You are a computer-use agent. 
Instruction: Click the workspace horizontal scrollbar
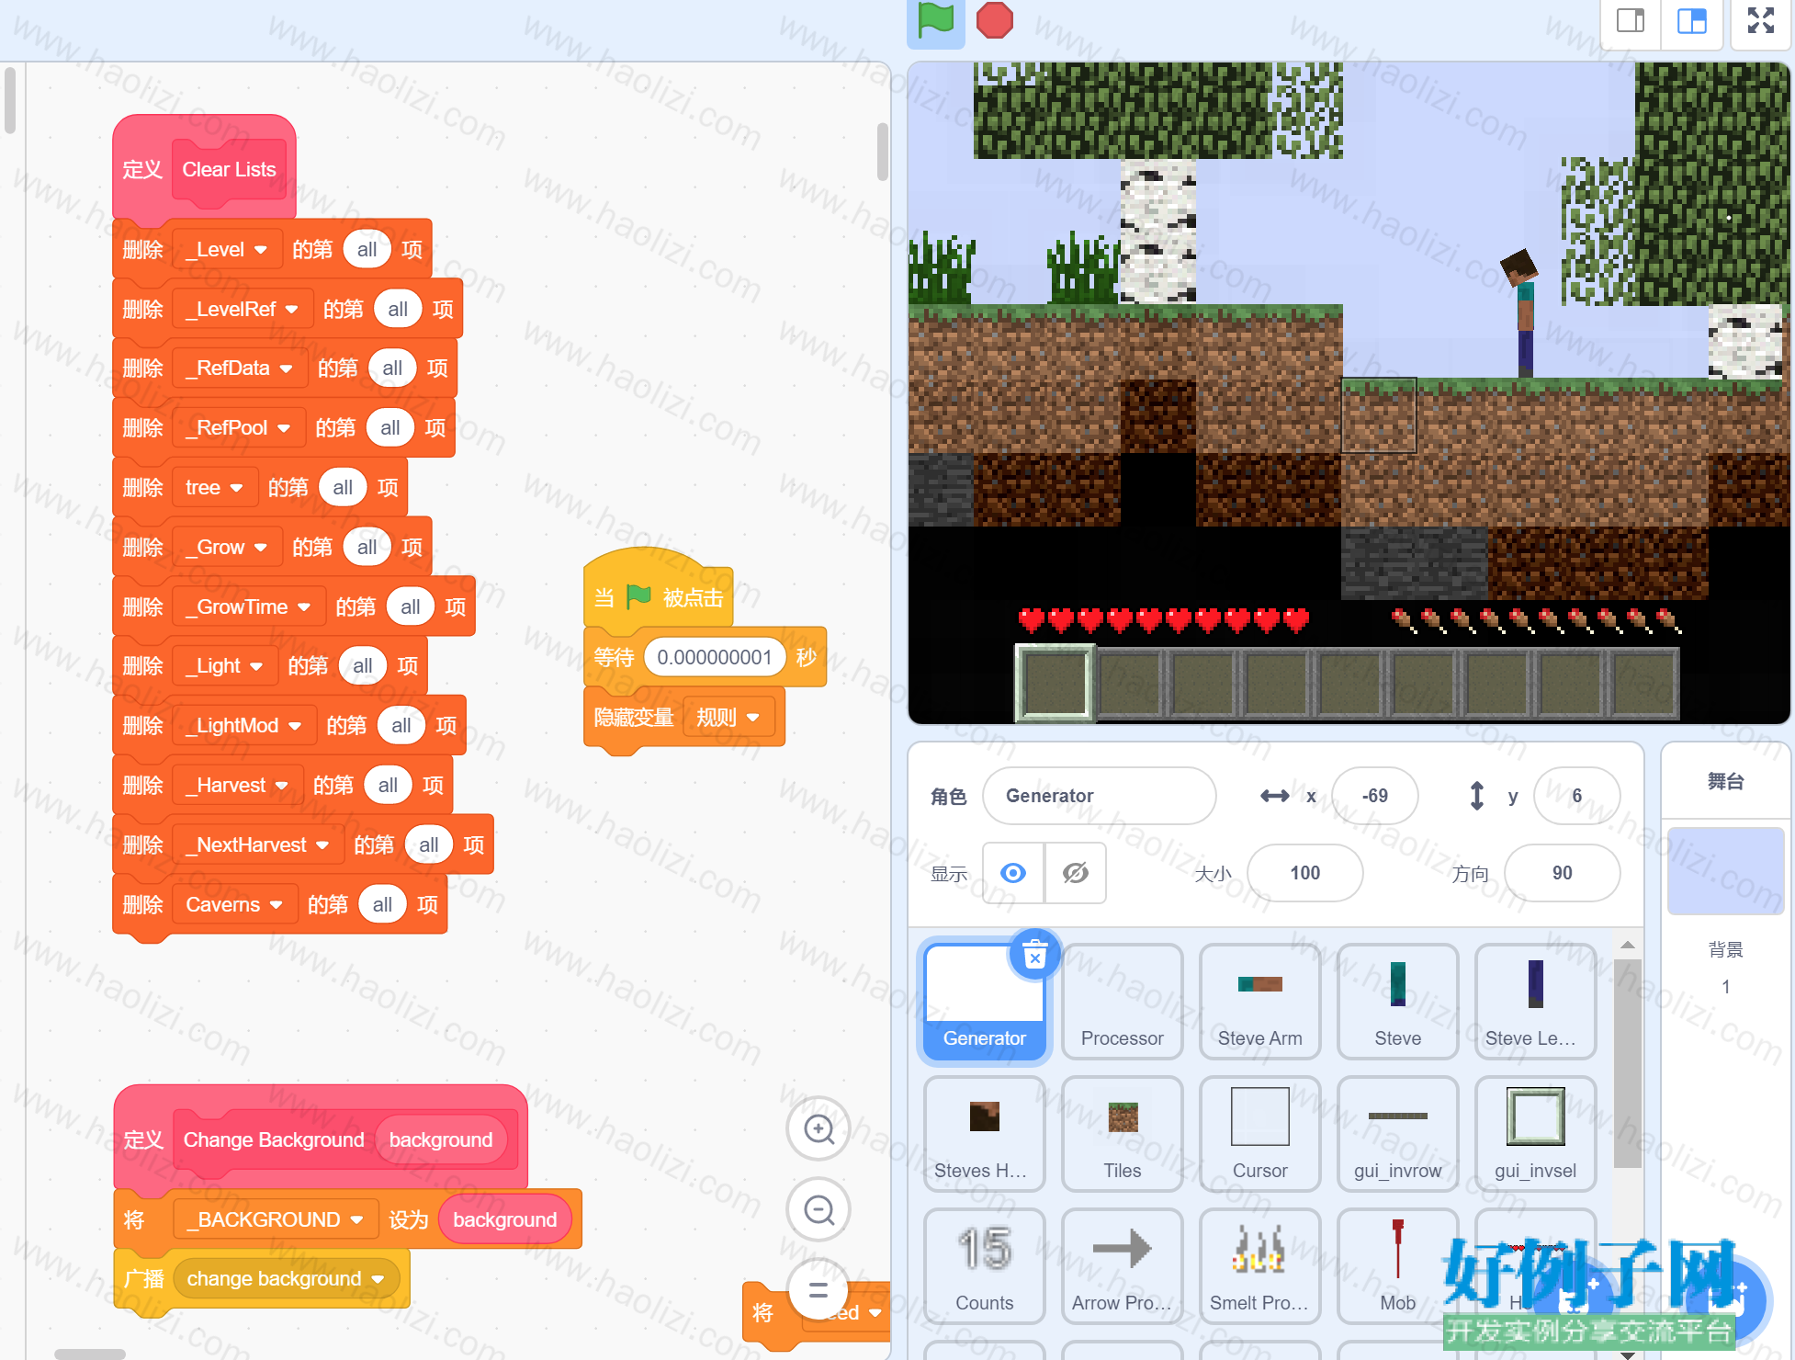click(x=90, y=1354)
